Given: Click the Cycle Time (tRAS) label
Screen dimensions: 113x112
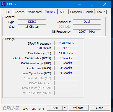Looking at the screenshot, I should click(x=39, y=68).
